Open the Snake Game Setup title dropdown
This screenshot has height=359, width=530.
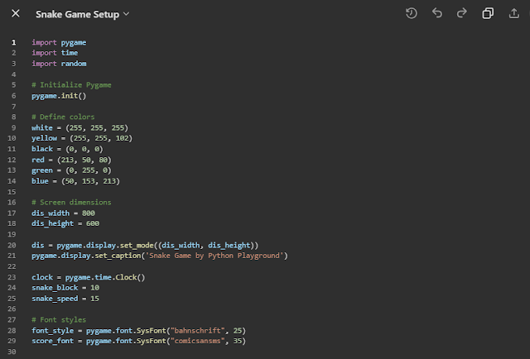click(x=126, y=14)
